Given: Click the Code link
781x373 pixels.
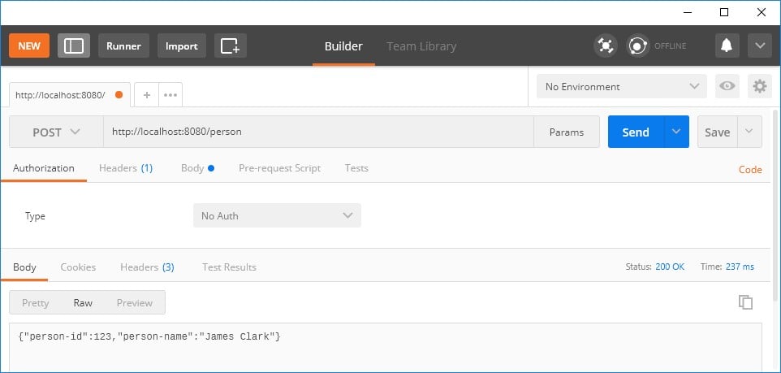Looking at the screenshot, I should click(x=750, y=170).
